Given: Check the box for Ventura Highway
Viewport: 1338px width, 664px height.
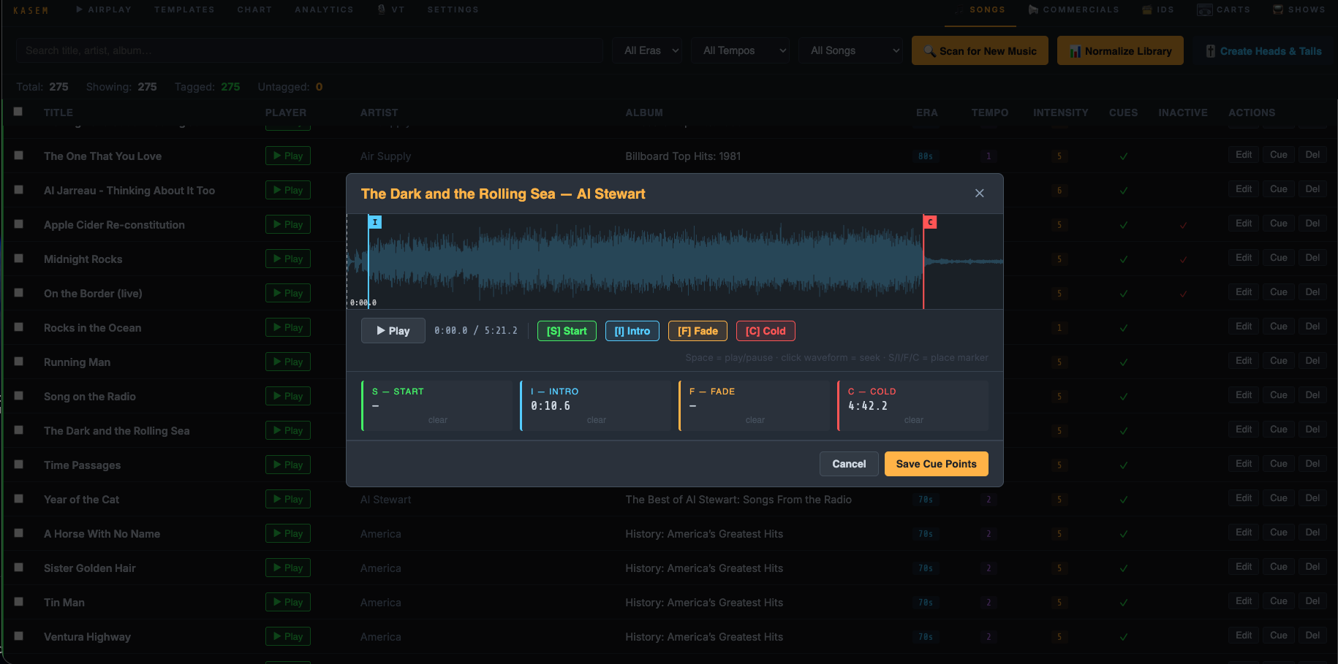Looking at the screenshot, I should (18, 636).
